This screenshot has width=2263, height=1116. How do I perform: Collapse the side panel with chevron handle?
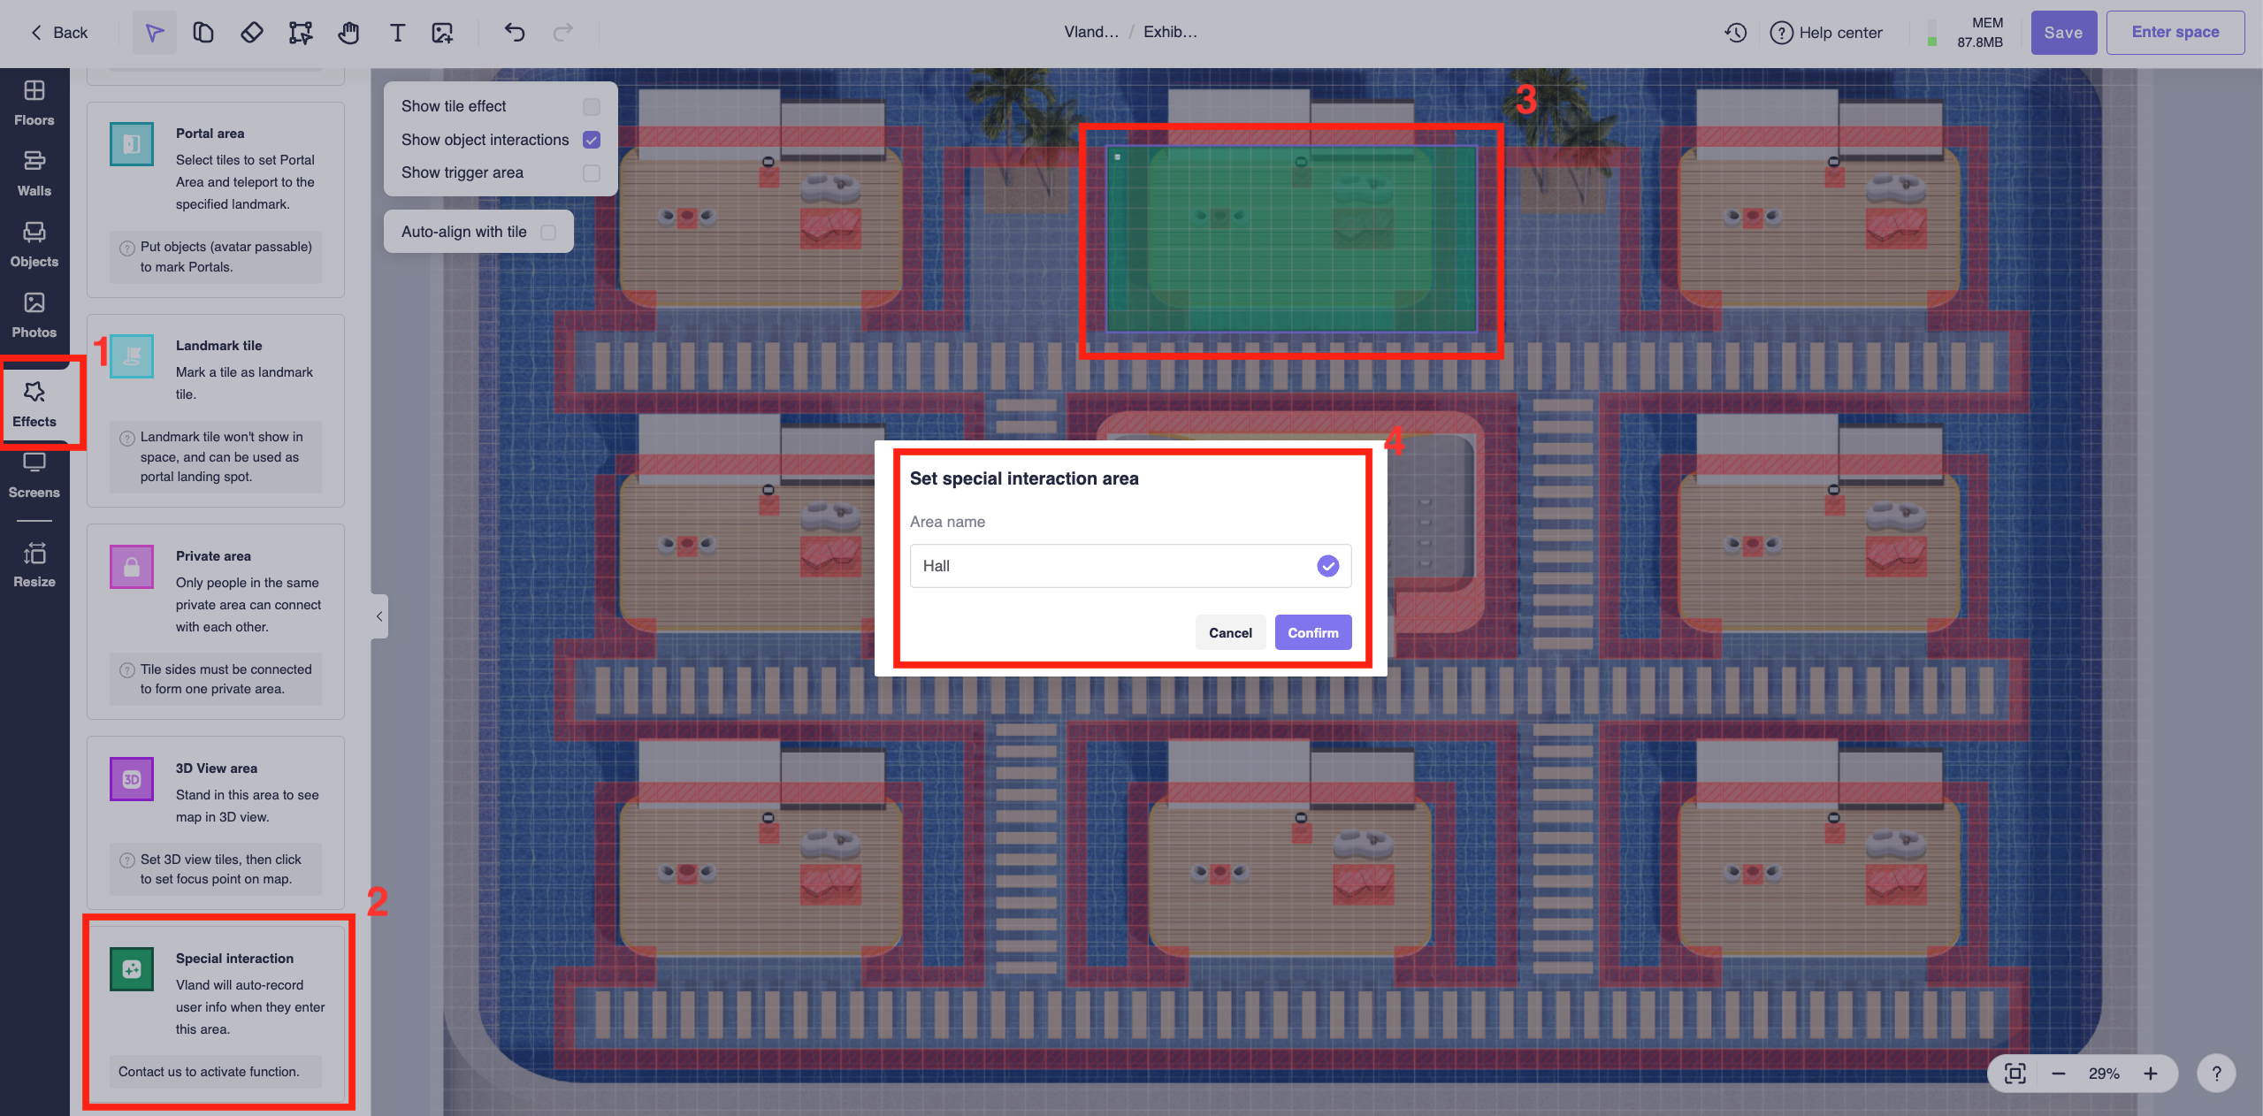tap(379, 616)
